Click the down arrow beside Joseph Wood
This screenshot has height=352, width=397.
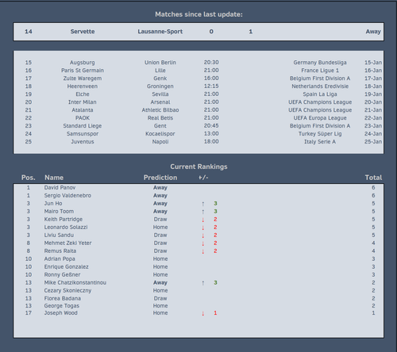(x=203, y=313)
